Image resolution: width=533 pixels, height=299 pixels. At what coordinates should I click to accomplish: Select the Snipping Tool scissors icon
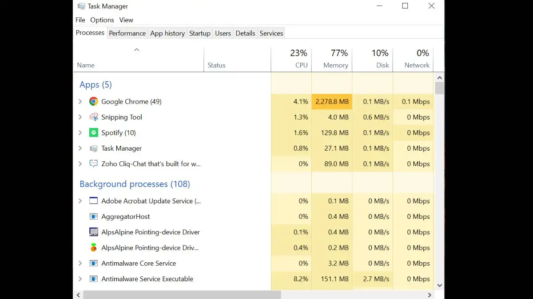click(x=93, y=117)
